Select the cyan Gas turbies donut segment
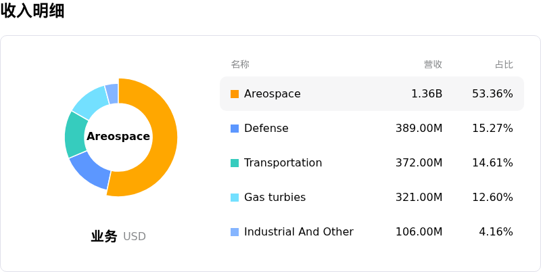 91,101
